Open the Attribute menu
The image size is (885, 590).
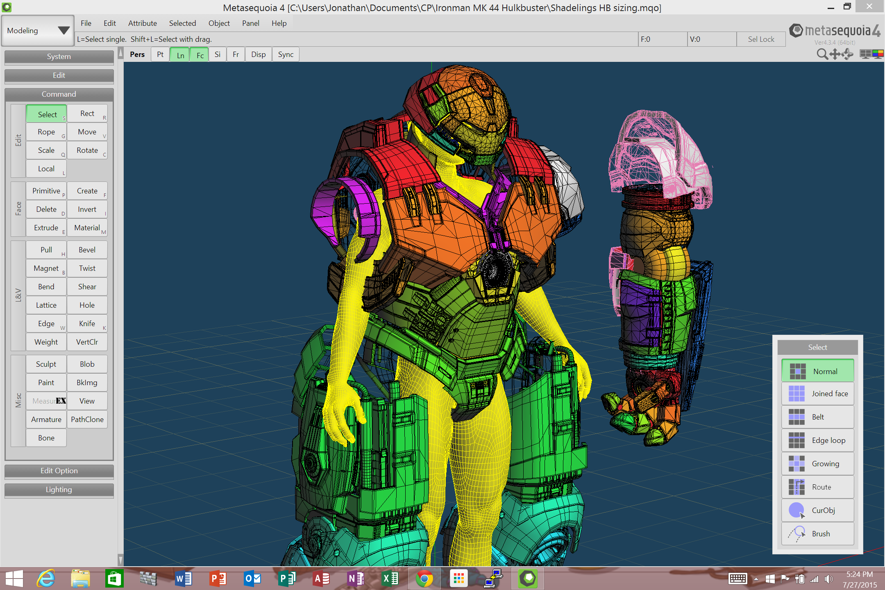click(143, 23)
